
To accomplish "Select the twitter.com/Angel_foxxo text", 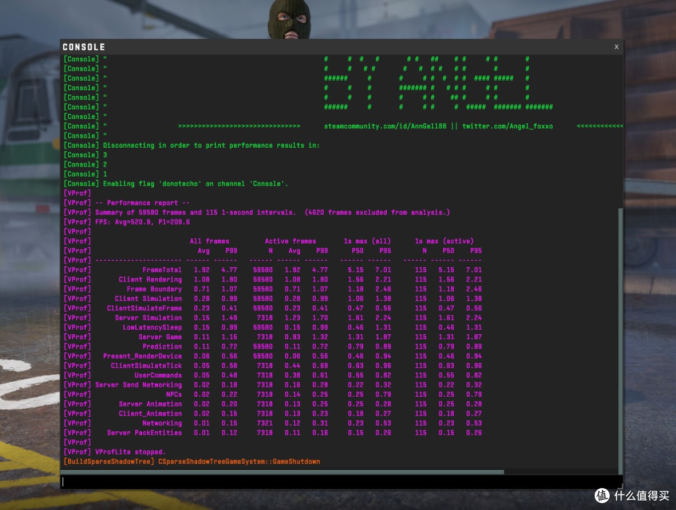I will click(x=508, y=126).
